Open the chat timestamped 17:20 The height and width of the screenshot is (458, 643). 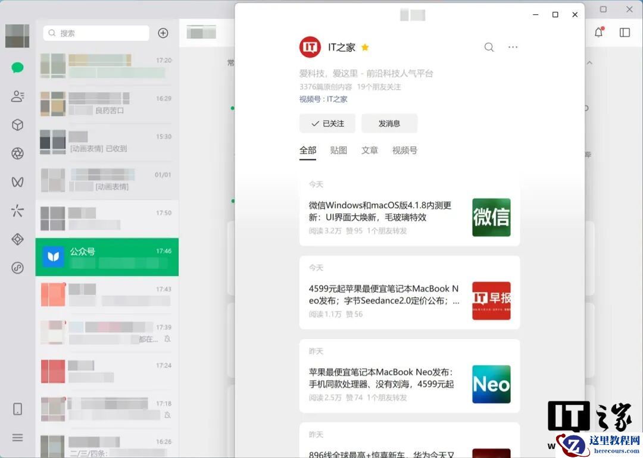(107, 66)
